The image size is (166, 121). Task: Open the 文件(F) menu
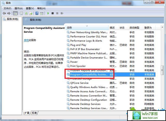pos(8,9)
